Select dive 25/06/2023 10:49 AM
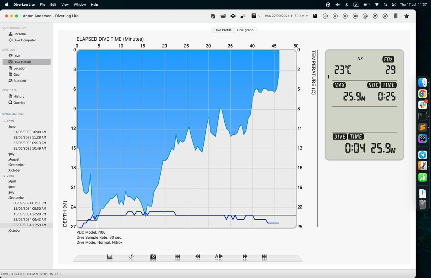This screenshot has width=431, height=278. click(30, 148)
